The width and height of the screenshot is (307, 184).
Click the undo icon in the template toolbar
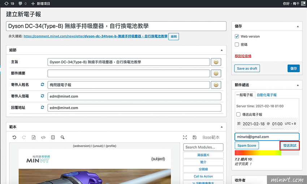[14, 137]
